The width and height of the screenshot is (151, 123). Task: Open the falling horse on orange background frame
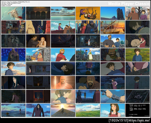88,13
